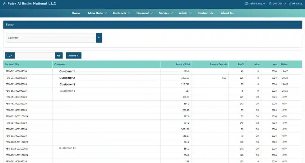Expand the Contracts menu
The width and height of the screenshot is (305, 163).
point(122,13)
